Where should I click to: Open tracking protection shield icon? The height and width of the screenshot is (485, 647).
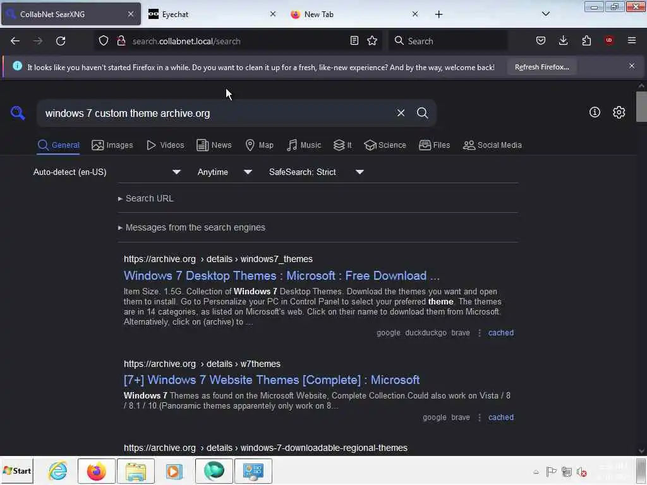(104, 41)
